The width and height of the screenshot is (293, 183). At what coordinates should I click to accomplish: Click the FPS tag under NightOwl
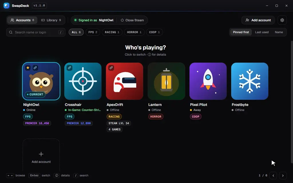coord(28,117)
